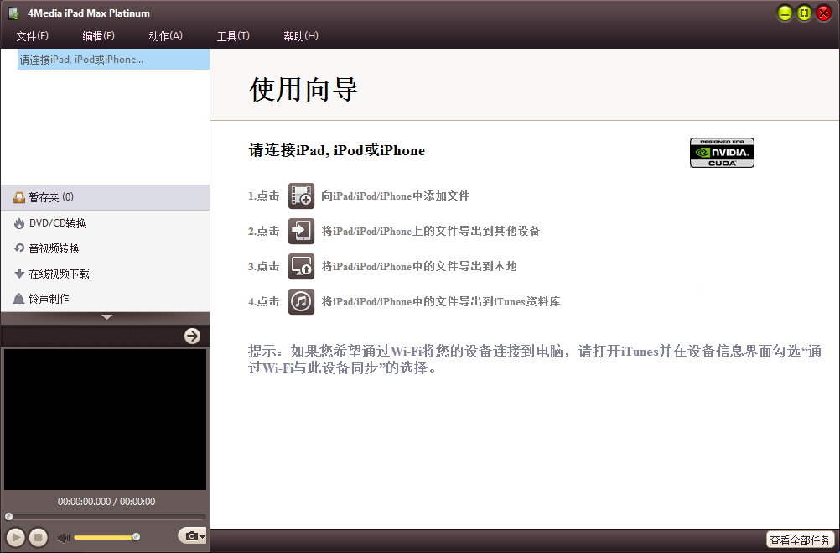Click the snapshot camera icon

[x=190, y=535]
